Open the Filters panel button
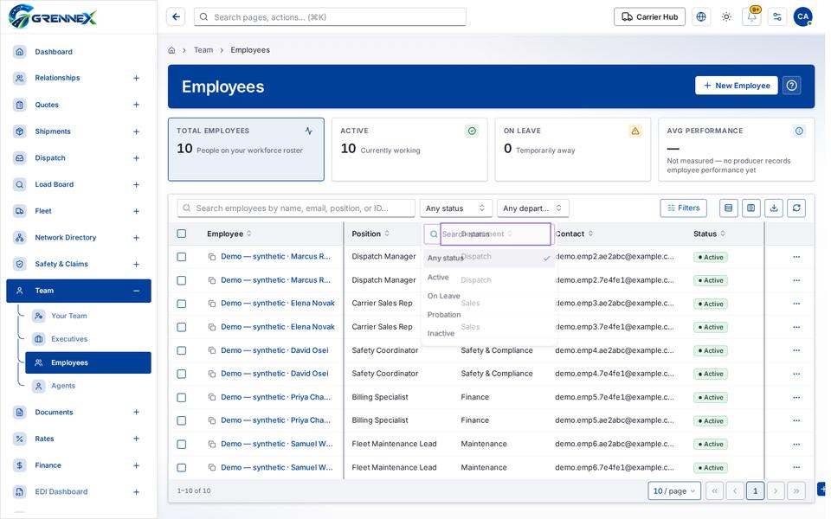This screenshot has height=519, width=831. click(683, 208)
